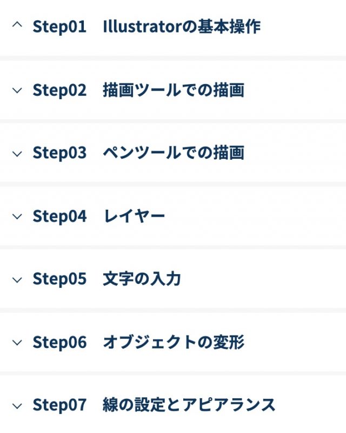The width and height of the screenshot is (346, 433).
Task: Click the chevron beside Step06 オブジェクトの変形
Action: [x=17, y=342]
